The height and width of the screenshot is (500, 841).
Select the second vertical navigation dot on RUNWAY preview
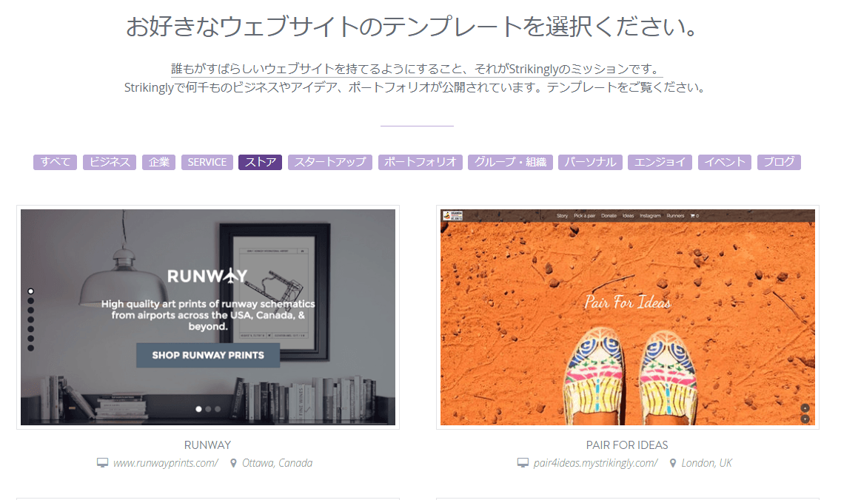[30, 299]
